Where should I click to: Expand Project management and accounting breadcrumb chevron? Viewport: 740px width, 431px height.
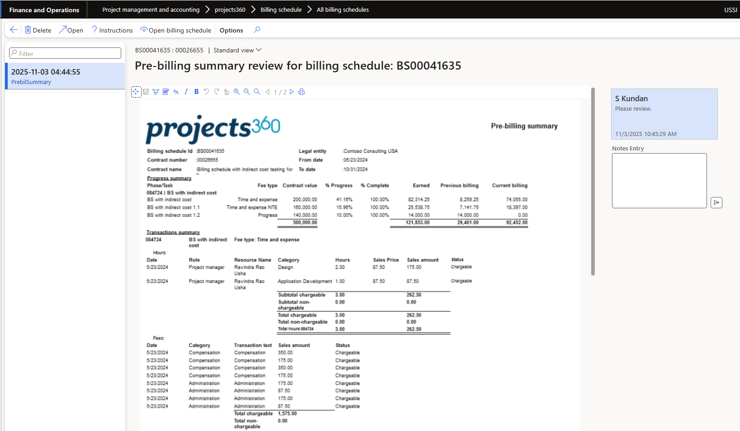tap(208, 9)
